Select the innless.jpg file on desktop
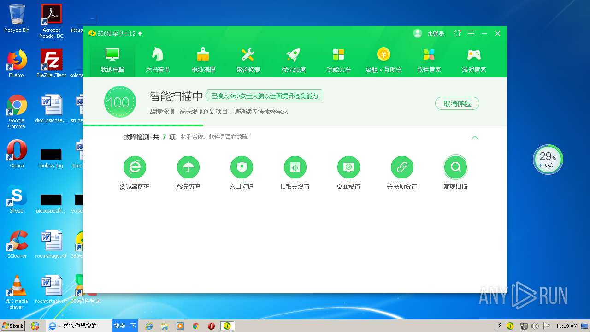The image size is (590, 332). [51, 158]
